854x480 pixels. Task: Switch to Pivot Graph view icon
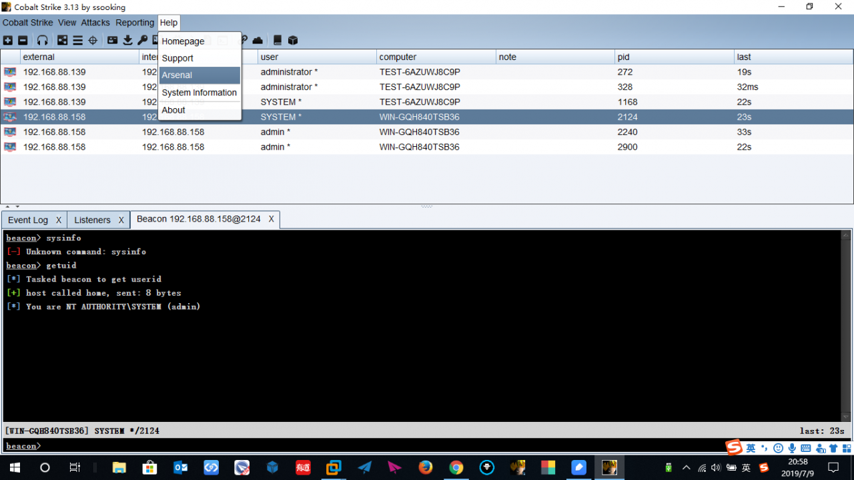63,40
